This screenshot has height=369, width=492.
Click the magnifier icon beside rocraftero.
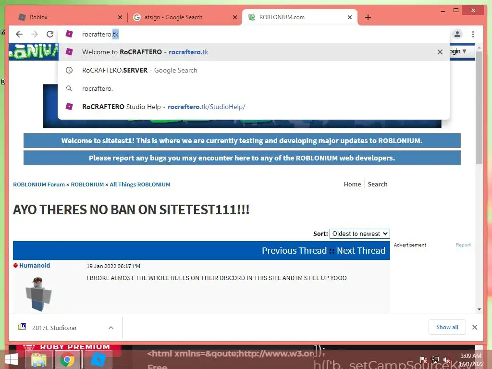pyautogui.click(x=69, y=88)
